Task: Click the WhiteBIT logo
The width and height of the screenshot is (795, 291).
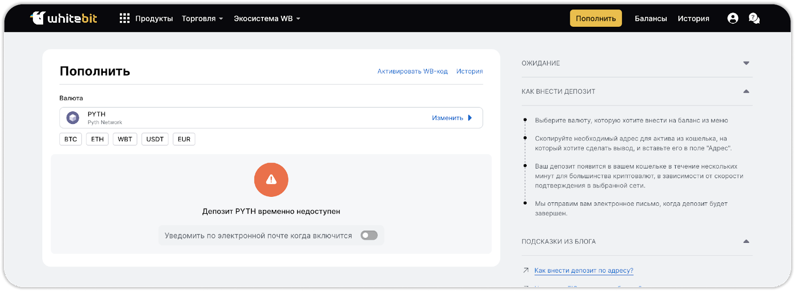Action: pyautogui.click(x=64, y=18)
